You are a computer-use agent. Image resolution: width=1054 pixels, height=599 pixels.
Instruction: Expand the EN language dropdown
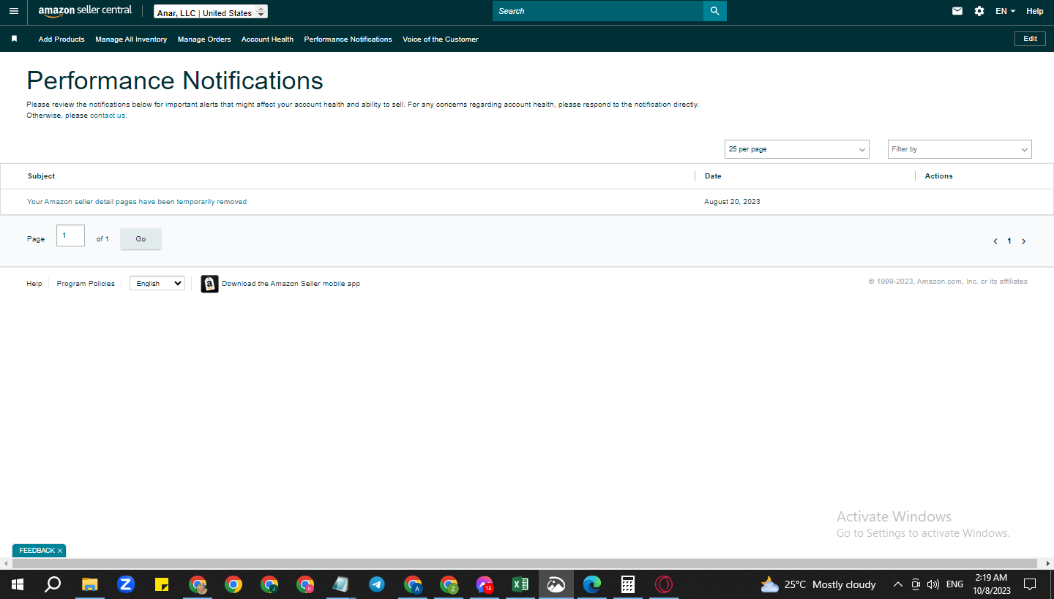pyautogui.click(x=1006, y=11)
